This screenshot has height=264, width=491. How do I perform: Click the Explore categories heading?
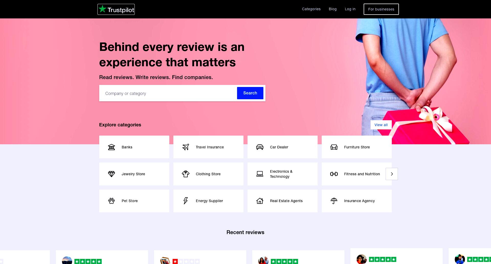pyautogui.click(x=120, y=125)
